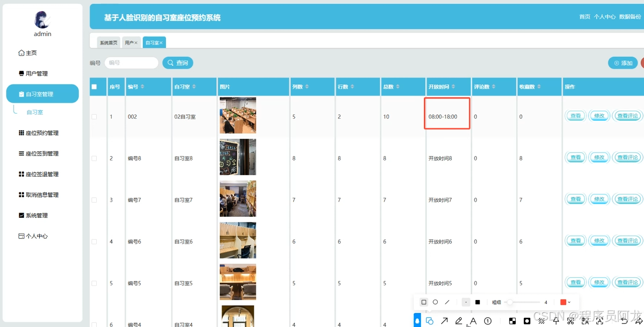Screen dimensions: 644x327
Task: Open the red color dropdown
Action: coord(565,302)
